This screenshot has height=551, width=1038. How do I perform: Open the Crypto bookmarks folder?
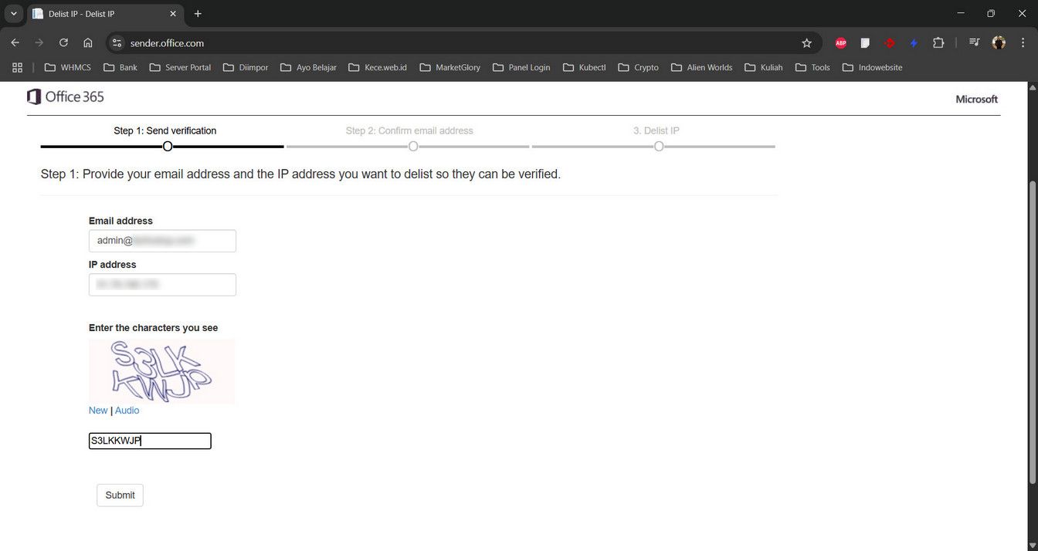tap(639, 67)
